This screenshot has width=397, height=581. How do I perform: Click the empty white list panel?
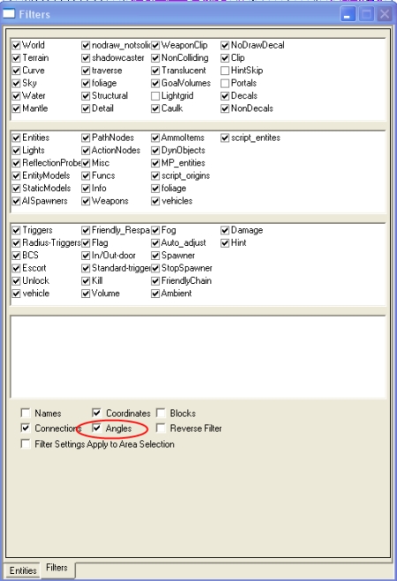point(198,357)
